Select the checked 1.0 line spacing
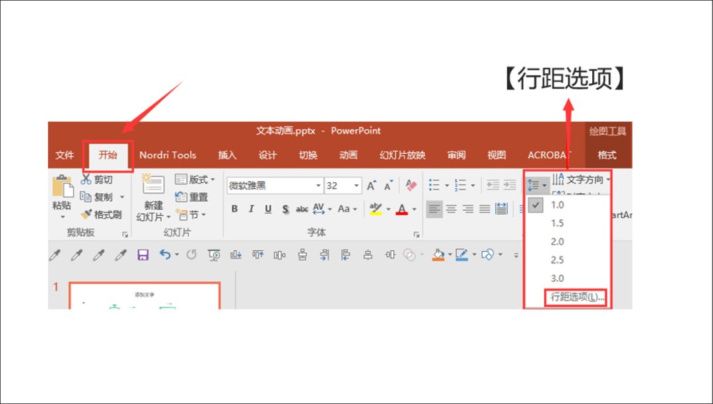 click(x=558, y=205)
